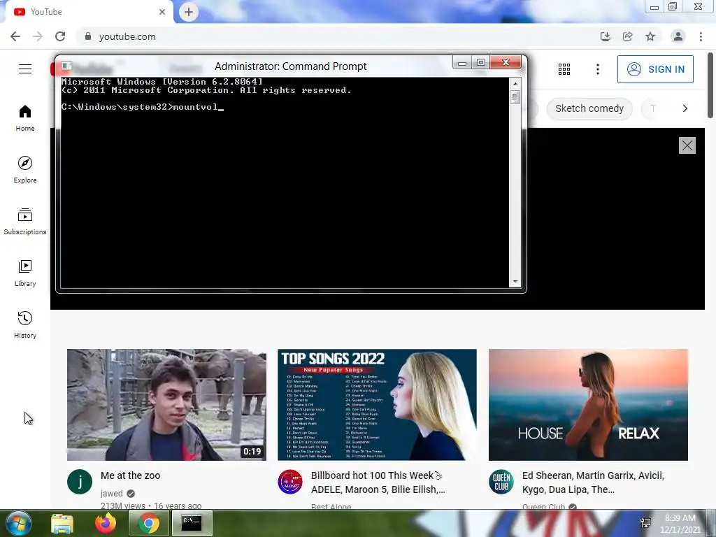Screen dimensions: 716x537
Task: Open Me at the zoo thumbnail
Action: [166, 405]
